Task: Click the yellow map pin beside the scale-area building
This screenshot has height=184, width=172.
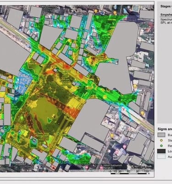Action: coord(112,135)
